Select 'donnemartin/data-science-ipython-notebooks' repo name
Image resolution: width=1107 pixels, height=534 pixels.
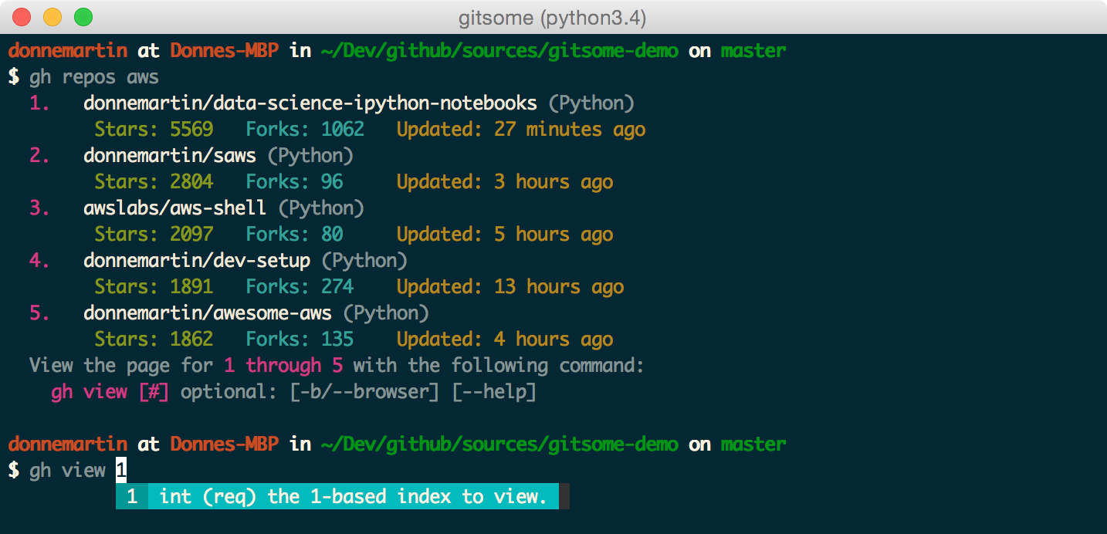tap(310, 103)
